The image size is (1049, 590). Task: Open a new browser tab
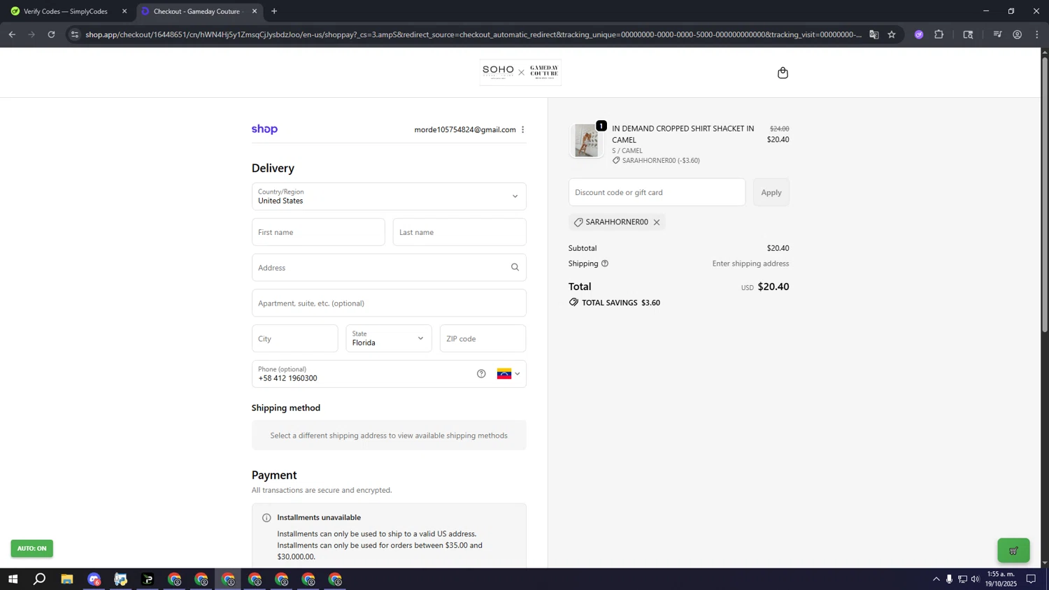(x=274, y=11)
